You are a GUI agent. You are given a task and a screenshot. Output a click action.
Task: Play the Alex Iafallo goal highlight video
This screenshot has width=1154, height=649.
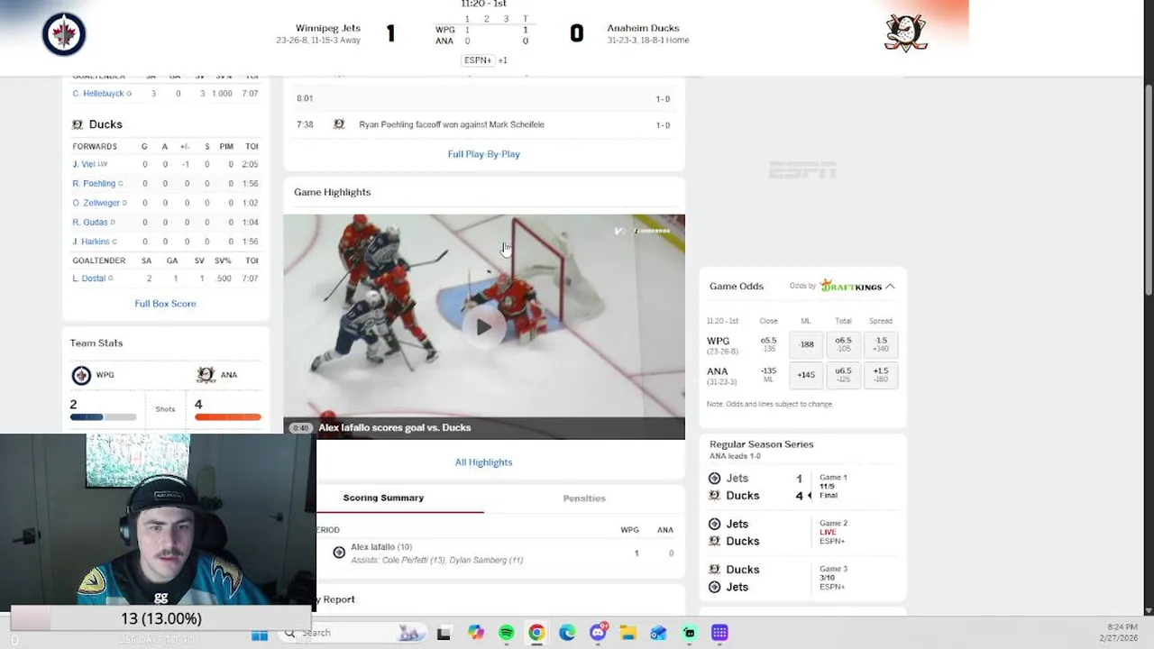click(x=484, y=327)
